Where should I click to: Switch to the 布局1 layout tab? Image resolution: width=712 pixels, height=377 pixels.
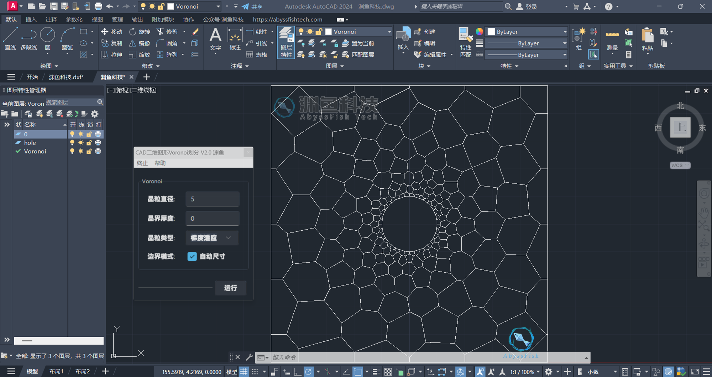tap(56, 371)
